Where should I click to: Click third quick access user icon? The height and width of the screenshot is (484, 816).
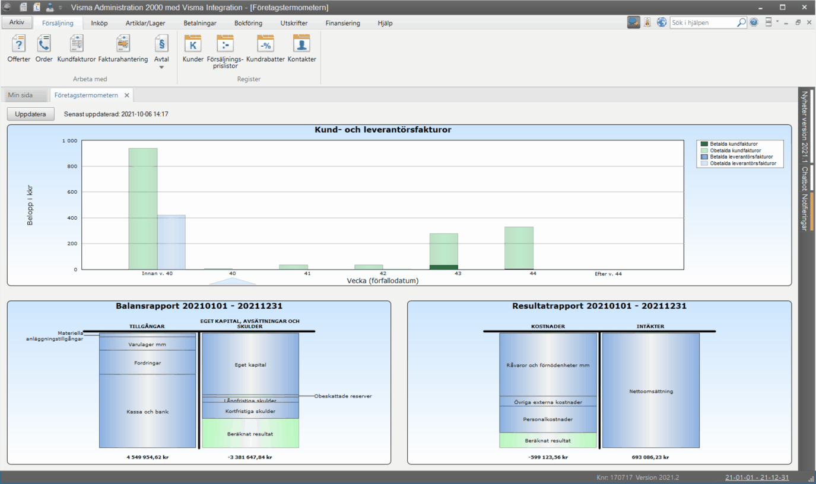[x=50, y=7]
